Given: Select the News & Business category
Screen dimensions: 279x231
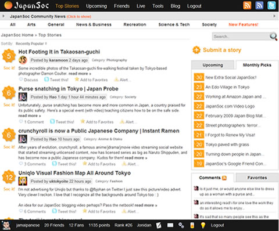Looking at the screenshot, I should [94, 24].
